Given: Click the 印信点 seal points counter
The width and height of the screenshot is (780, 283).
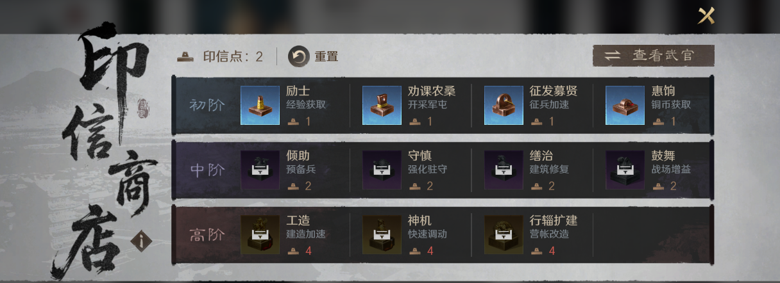Looking at the screenshot, I should [x=220, y=56].
